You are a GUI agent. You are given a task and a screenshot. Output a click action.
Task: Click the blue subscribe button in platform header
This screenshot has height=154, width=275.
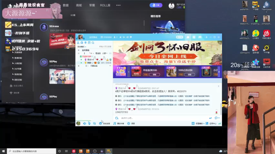[156, 5]
